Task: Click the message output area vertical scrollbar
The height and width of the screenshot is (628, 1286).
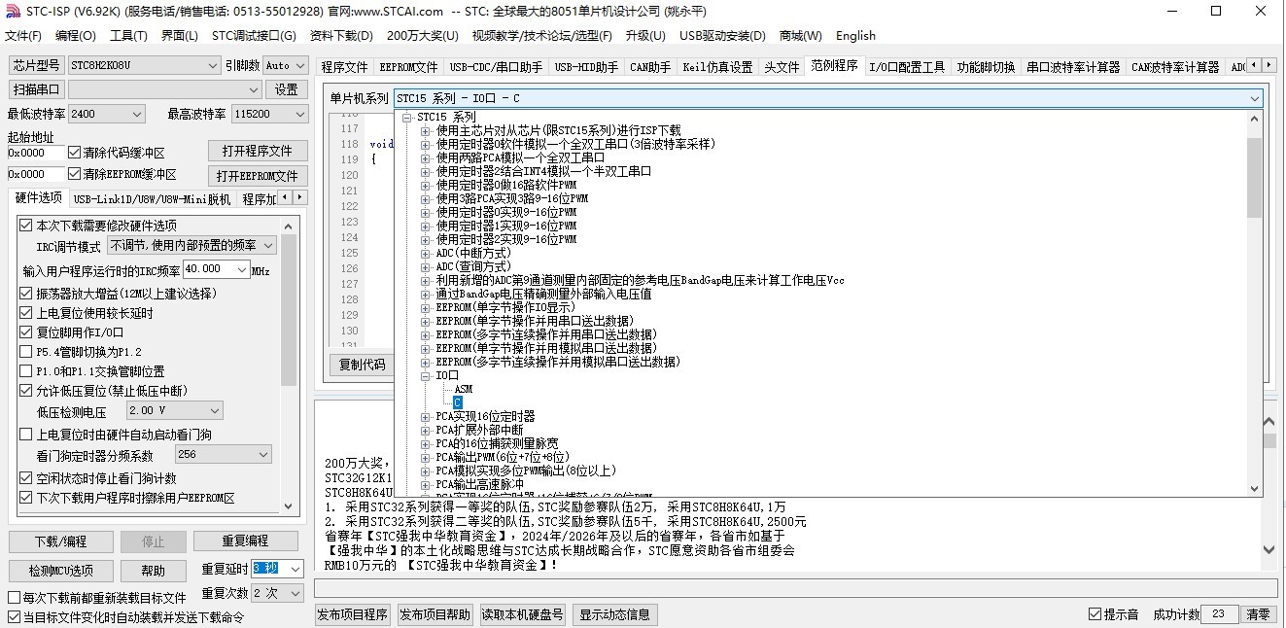Action: (1268, 486)
